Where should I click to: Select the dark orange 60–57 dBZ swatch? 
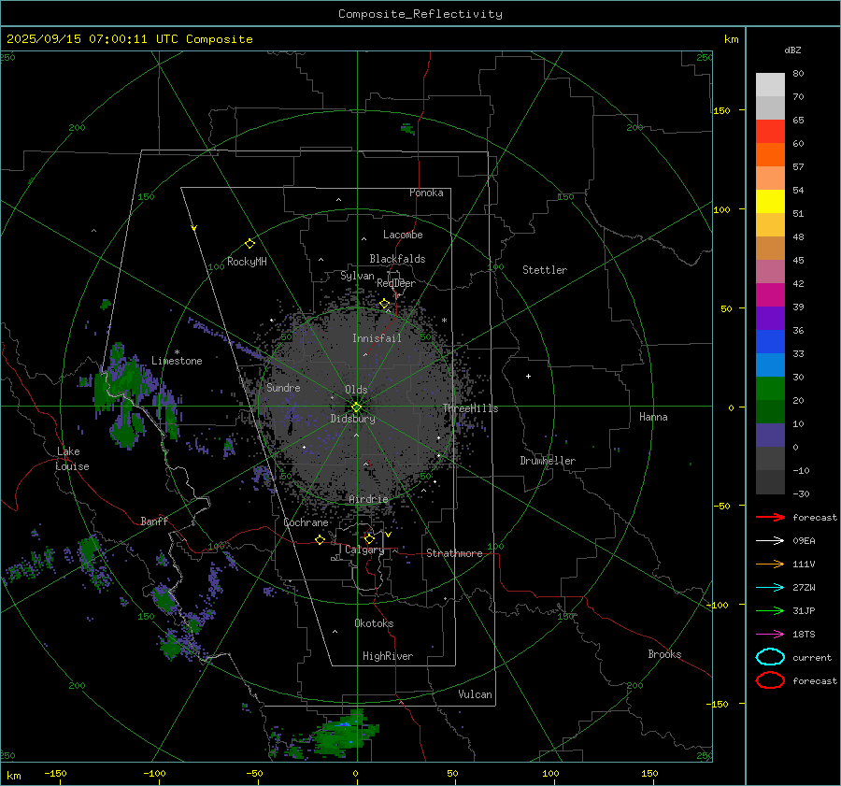770,155
